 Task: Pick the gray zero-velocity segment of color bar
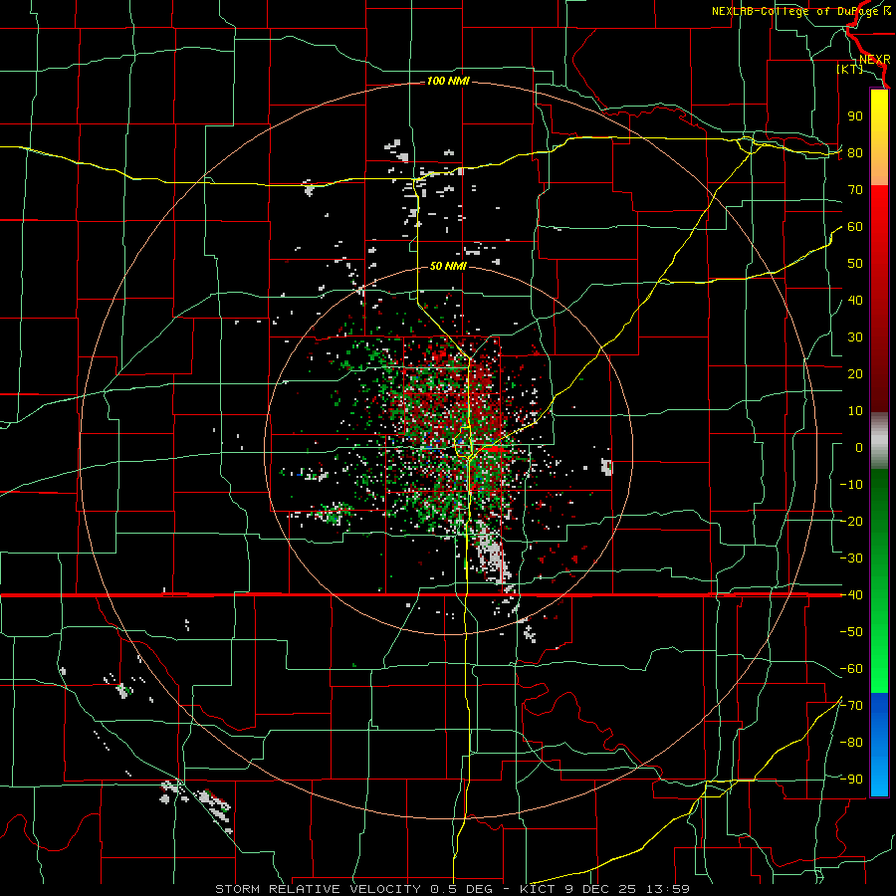879,441
